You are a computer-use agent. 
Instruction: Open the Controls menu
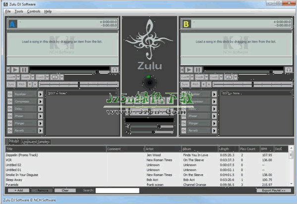pos(34,11)
